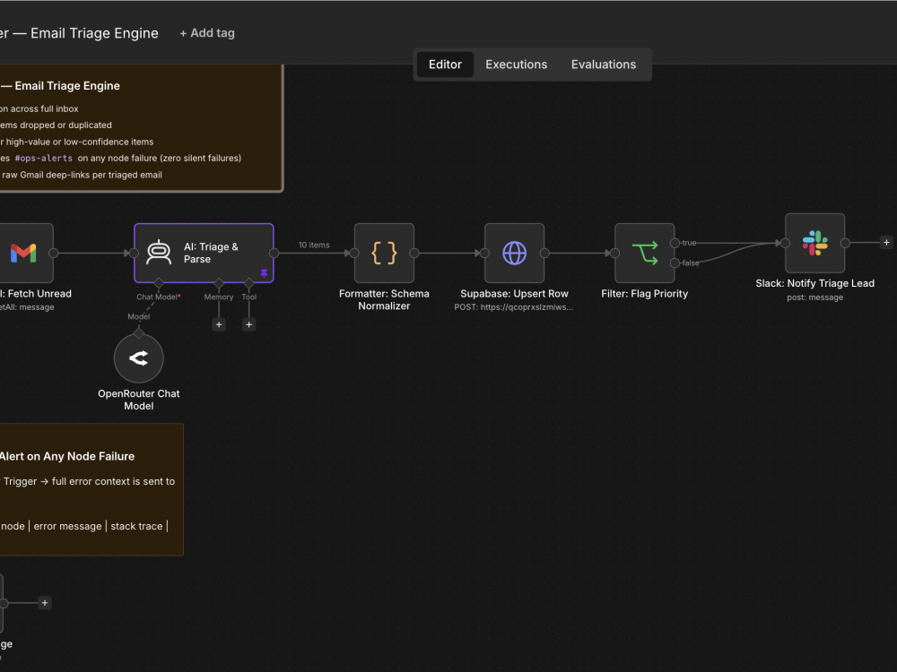Click the Filter node's true output connector
This screenshot has height=672, width=897.
[x=675, y=243]
